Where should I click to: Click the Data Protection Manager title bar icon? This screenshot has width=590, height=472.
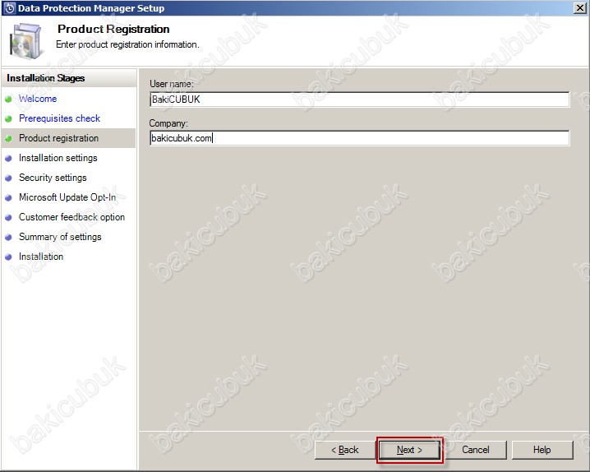pos(9,8)
